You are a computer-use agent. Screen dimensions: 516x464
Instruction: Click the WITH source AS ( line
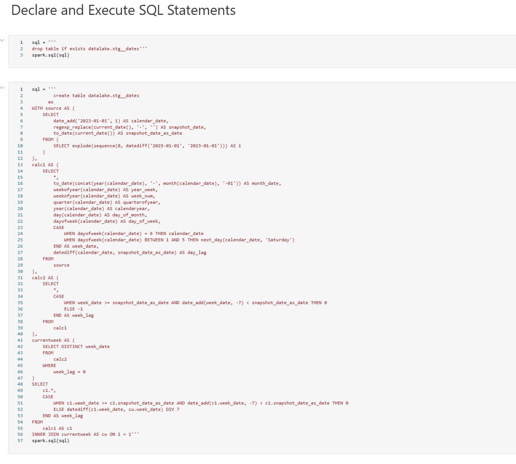53,108
